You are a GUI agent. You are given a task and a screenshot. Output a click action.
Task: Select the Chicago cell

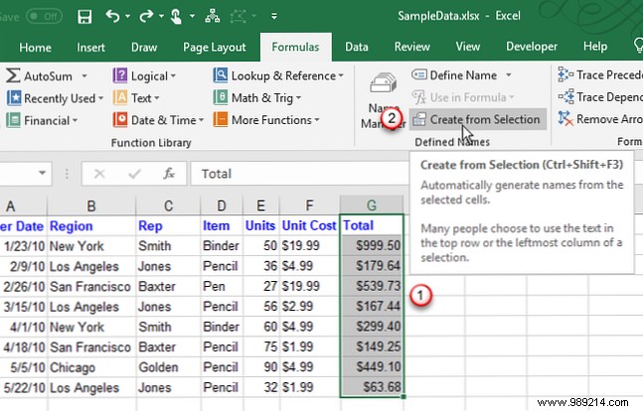pos(91,367)
